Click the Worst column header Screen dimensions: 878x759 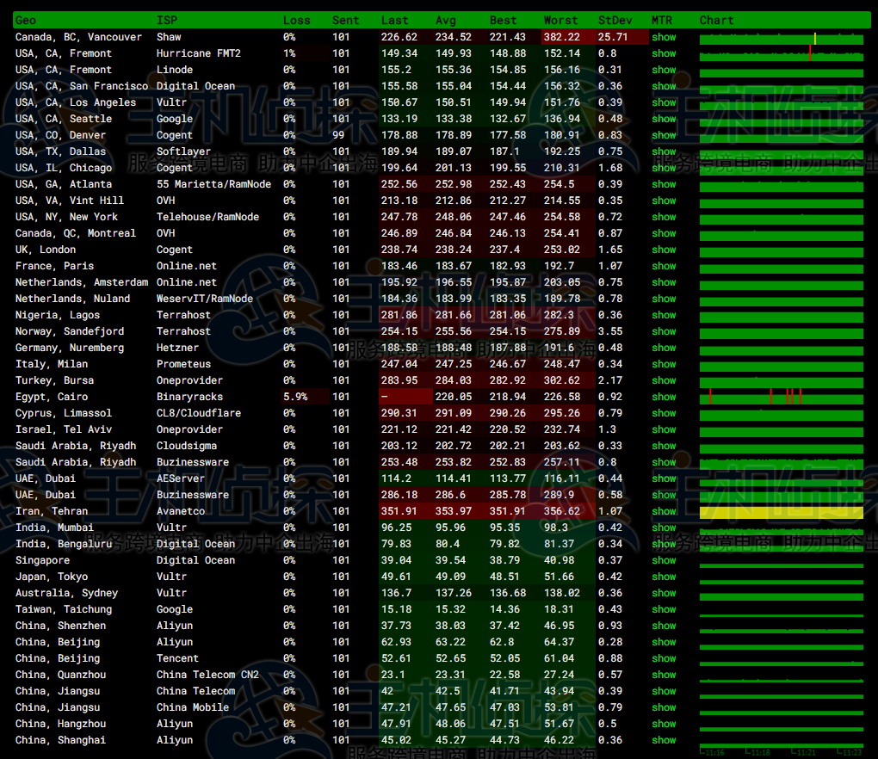click(x=560, y=20)
